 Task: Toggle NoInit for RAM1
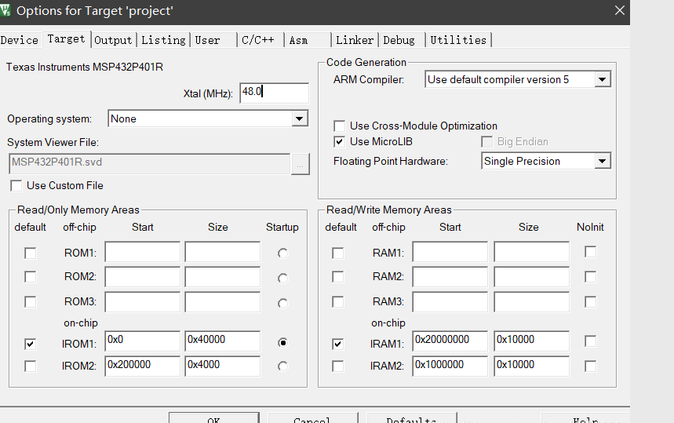591,252
